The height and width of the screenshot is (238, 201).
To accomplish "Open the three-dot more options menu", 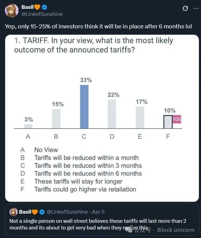I will (195, 8).
